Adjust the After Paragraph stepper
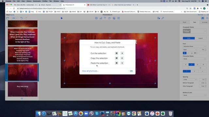The image size is (209, 117). click(205, 86)
